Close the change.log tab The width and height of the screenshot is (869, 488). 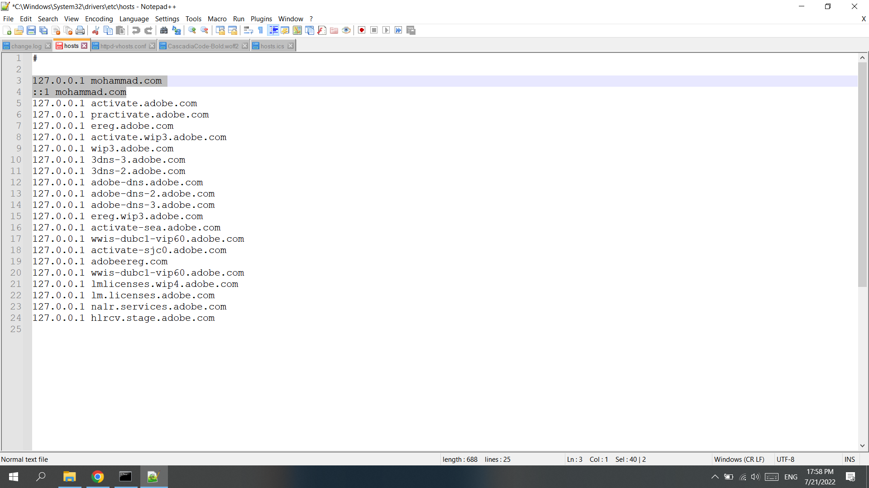pyautogui.click(x=48, y=46)
